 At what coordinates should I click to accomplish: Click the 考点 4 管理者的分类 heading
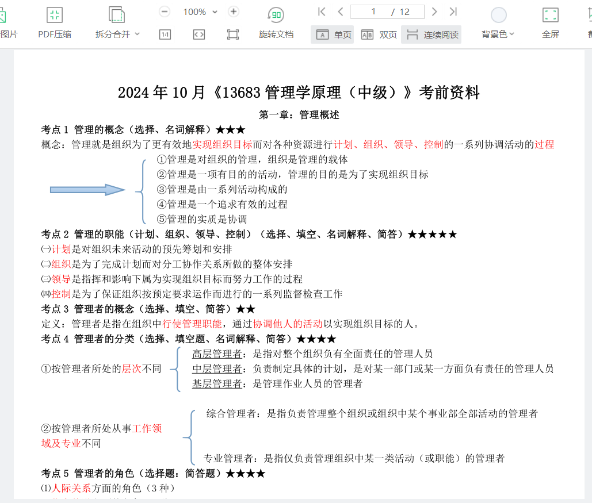point(188,339)
